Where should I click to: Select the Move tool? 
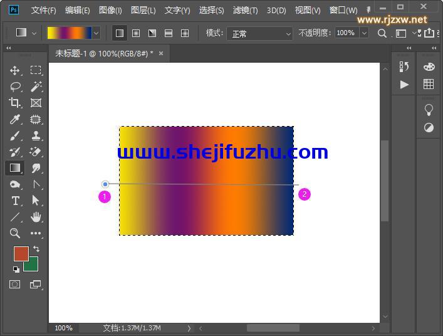click(14, 70)
